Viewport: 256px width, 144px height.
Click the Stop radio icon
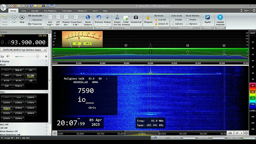22,17
